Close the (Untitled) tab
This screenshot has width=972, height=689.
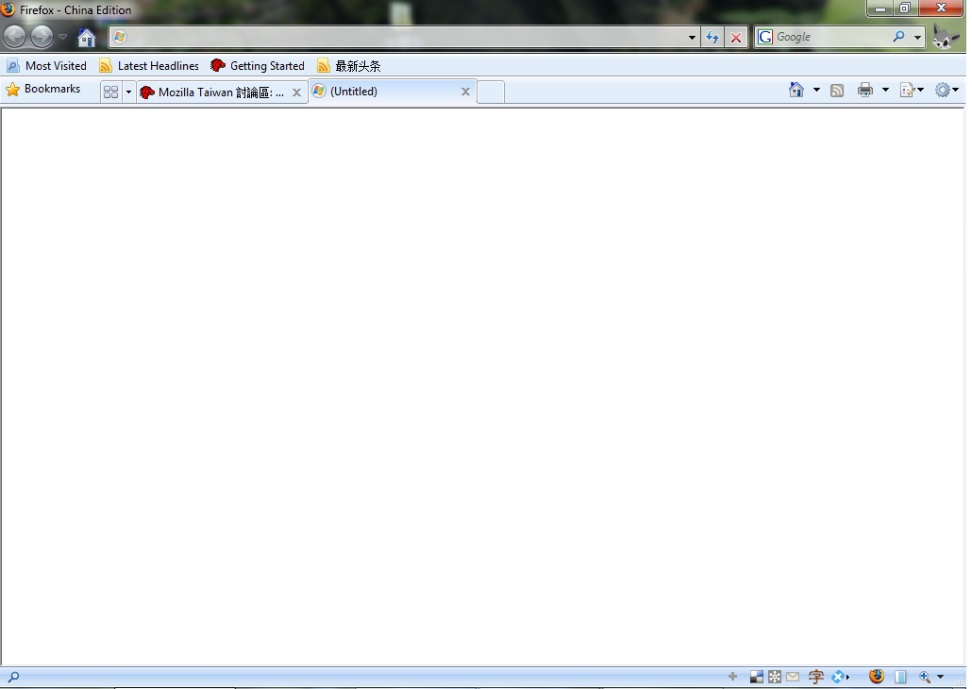tap(465, 92)
